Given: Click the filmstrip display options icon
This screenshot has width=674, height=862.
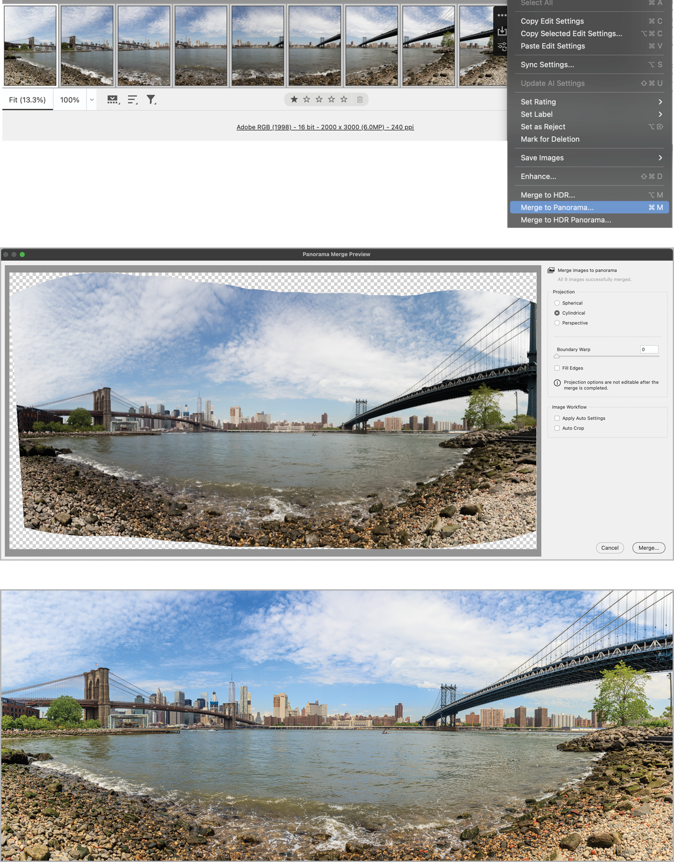Looking at the screenshot, I should pyautogui.click(x=112, y=99).
